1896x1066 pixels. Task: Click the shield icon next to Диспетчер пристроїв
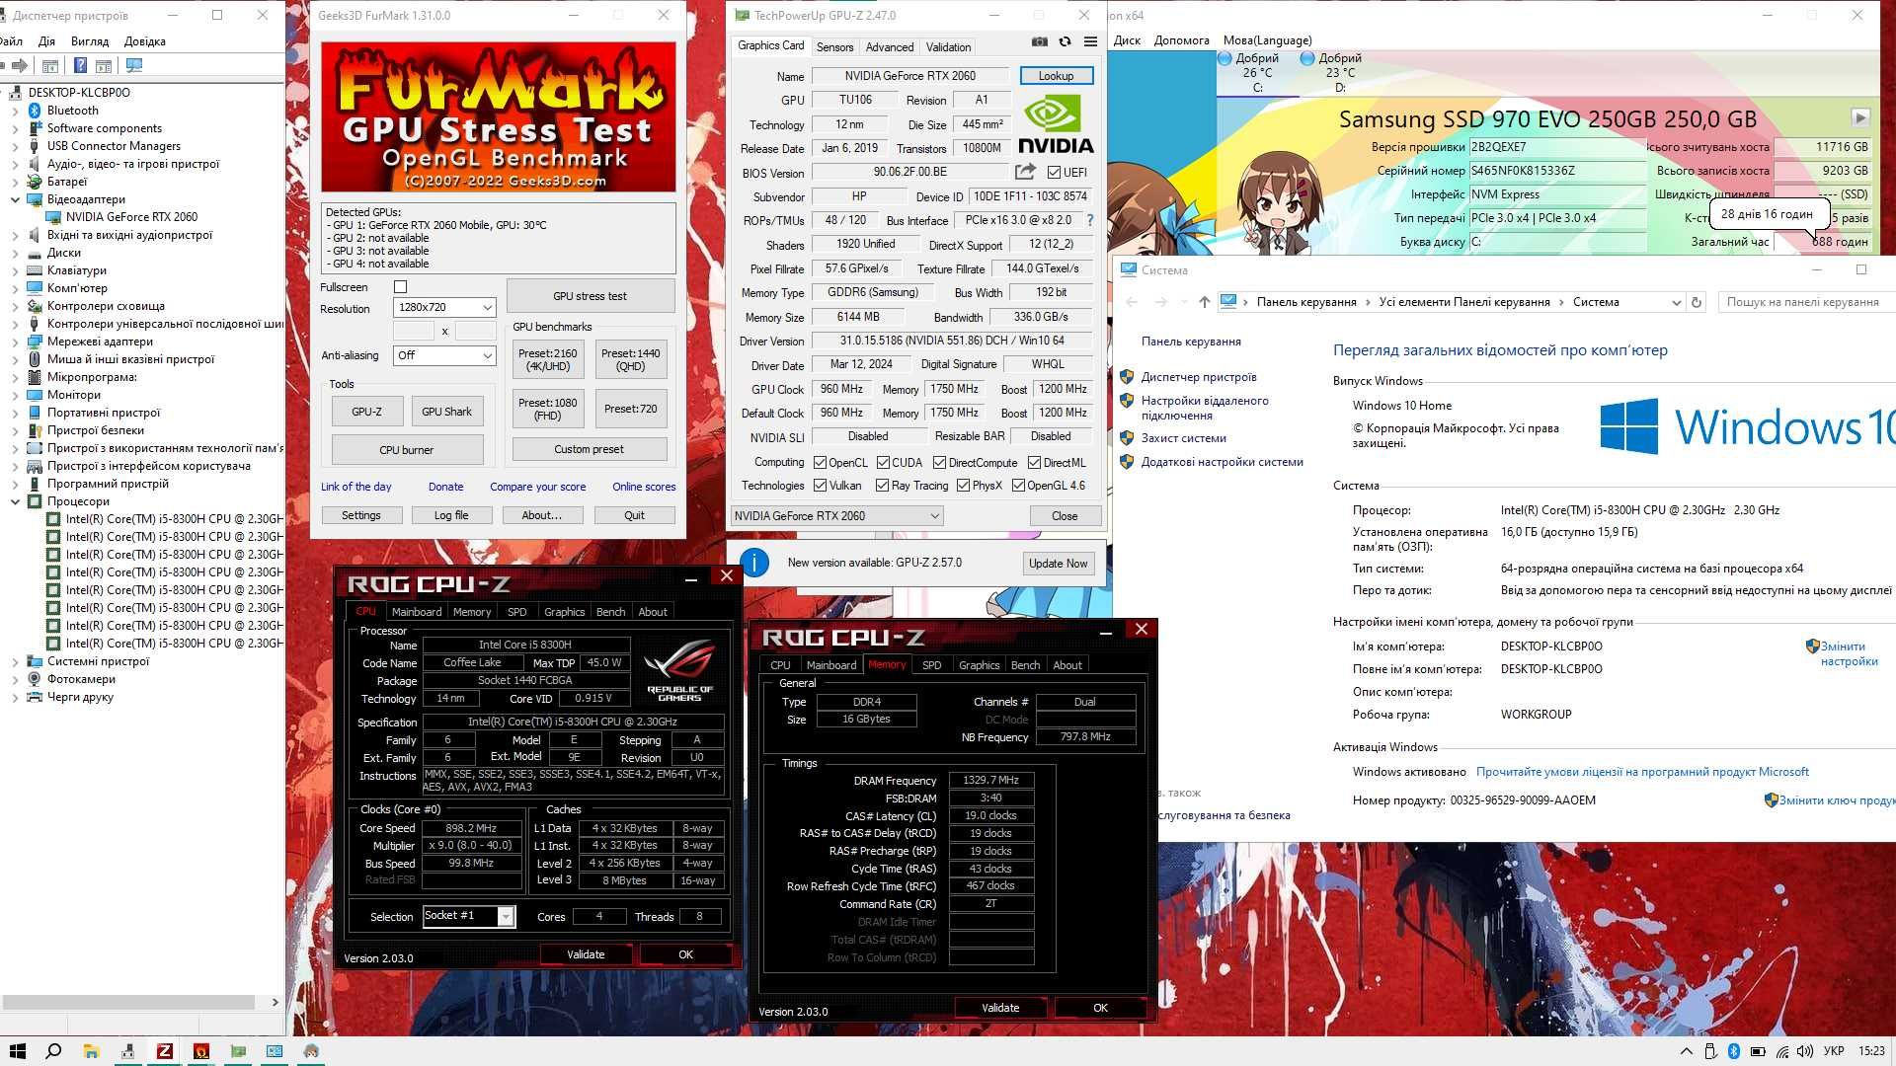[1127, 376]
